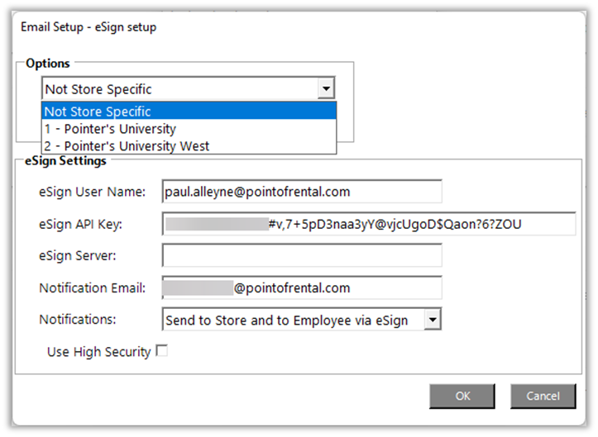The height and width of the screenshot is (437, 598).
Task: Click into the Notification Email field
Action: click(302, 288)
